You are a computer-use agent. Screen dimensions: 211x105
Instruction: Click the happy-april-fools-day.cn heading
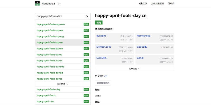click(121, 16)
